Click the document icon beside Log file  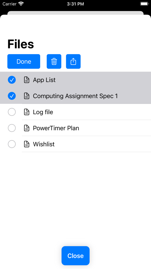[x=27, y=112]
